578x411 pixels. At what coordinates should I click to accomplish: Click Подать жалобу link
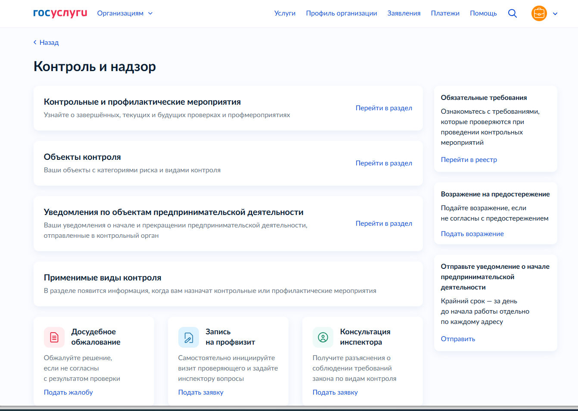68,392
